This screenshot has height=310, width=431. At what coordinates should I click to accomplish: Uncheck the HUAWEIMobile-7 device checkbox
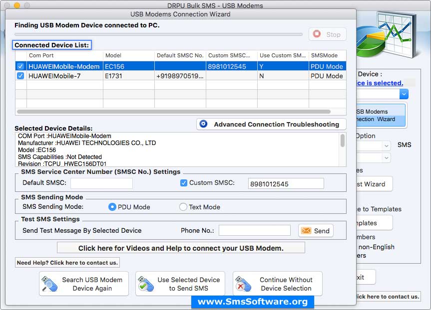pyautogui.click(x=20, y=76)
